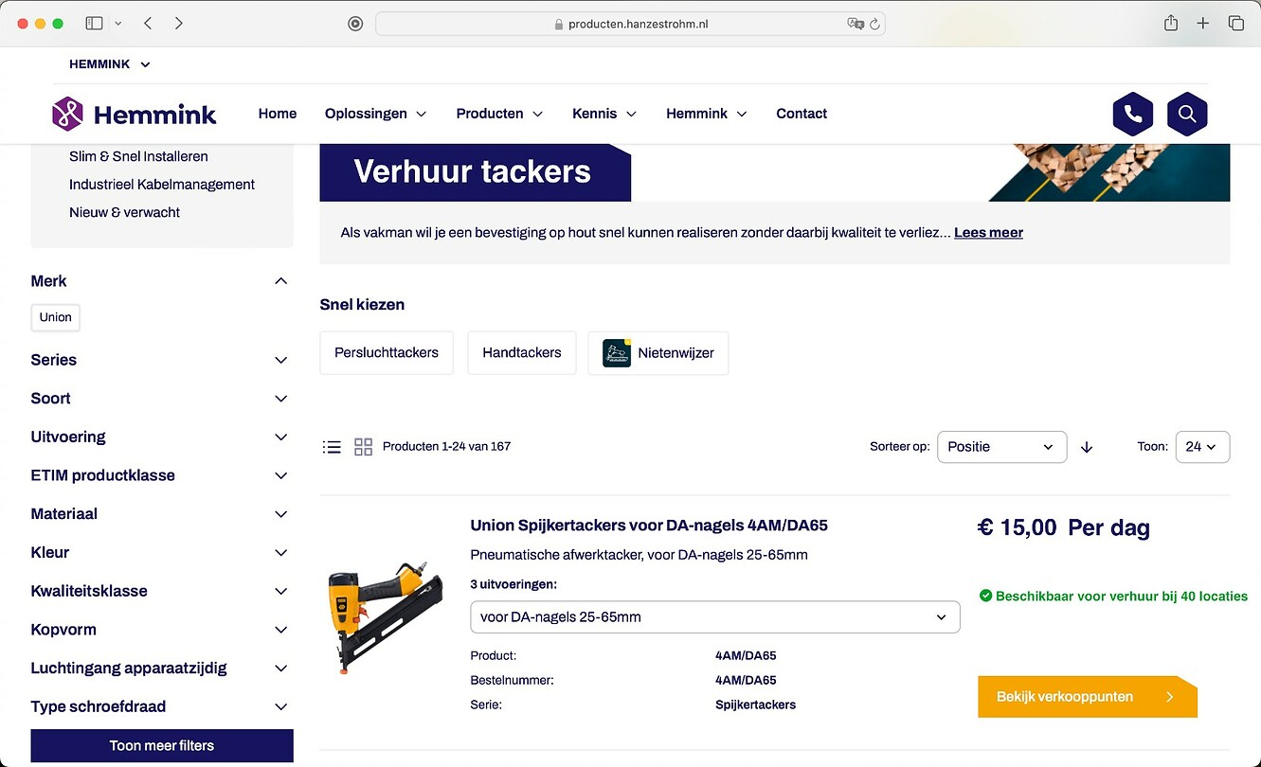Open the HEMMINK brand switcher

(x=110, y=64)
